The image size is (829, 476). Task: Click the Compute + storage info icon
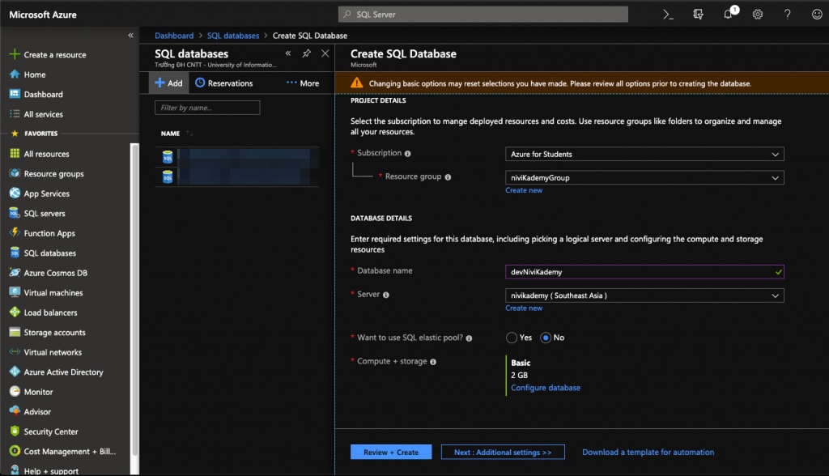coord(433,362)
